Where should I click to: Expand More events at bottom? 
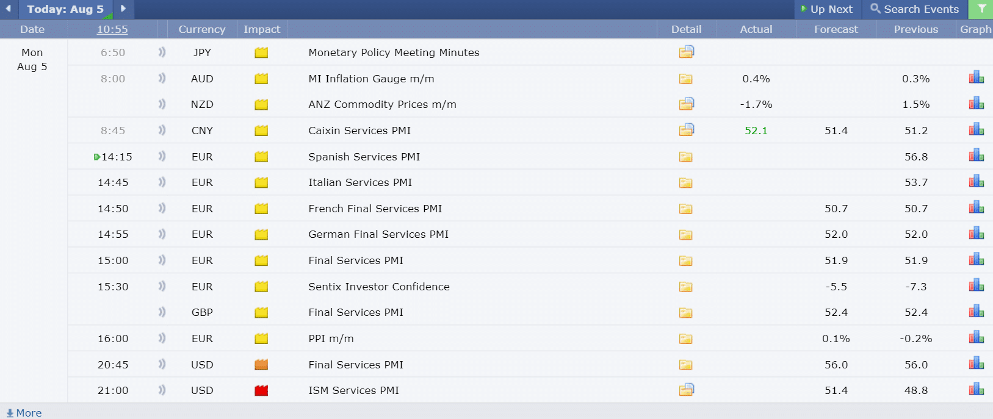click(24, 413)
